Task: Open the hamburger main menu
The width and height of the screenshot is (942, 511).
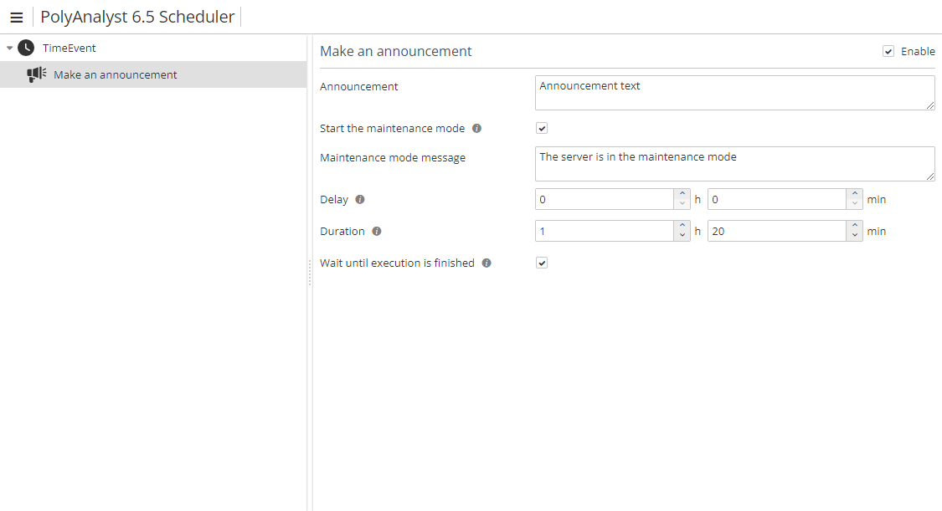Action: tap(16, 18)
